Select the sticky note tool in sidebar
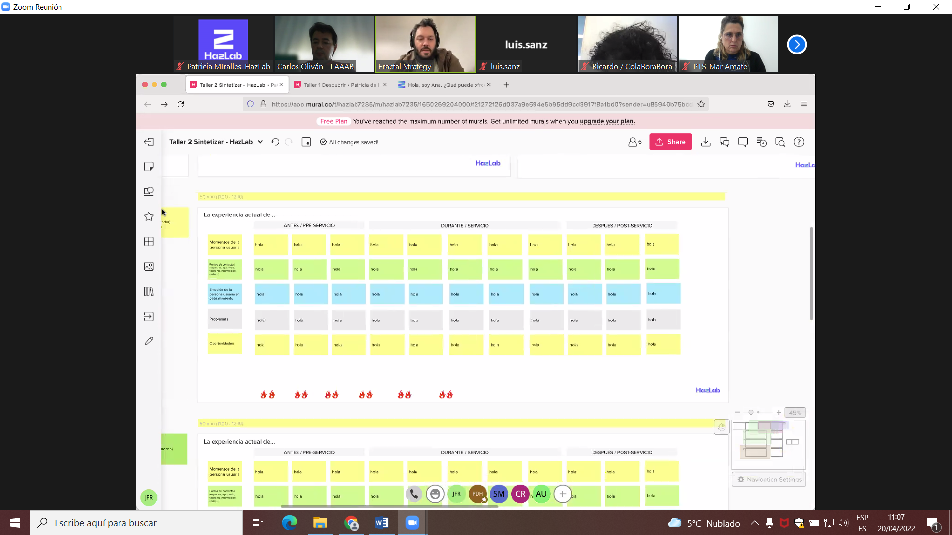This screenshot has height=535, width=952. [149, 167]
